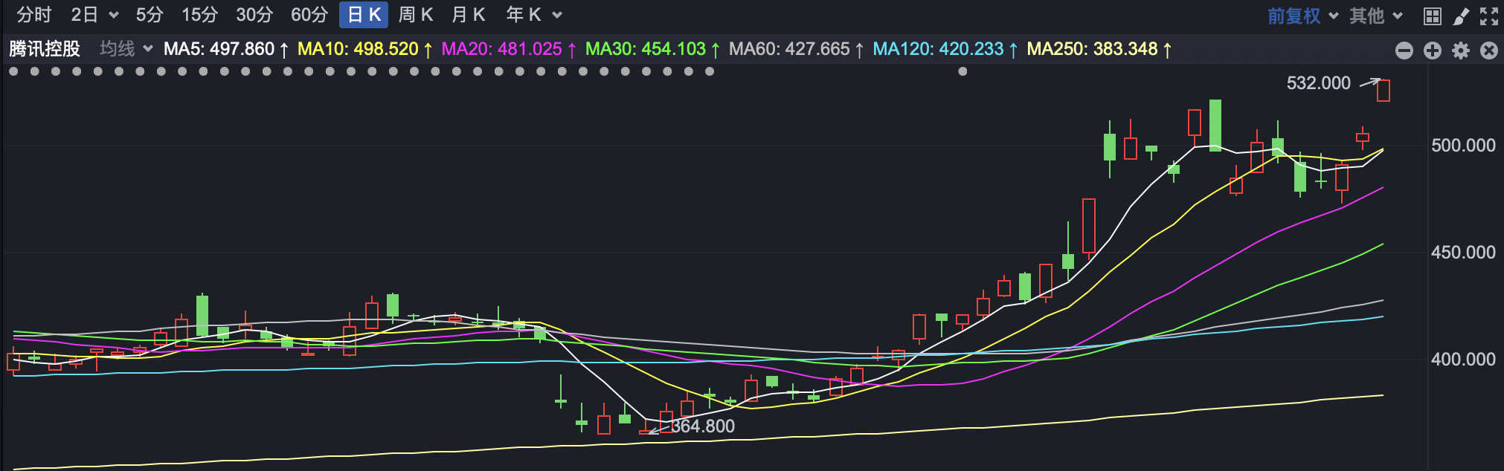This screenshot has height=471, width=1504.
Task: Click the MA30: 454.103 value label
Action: [652, 49]
